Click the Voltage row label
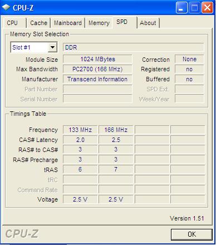Viewport: 216px width, 245px height. click(47, 199)
